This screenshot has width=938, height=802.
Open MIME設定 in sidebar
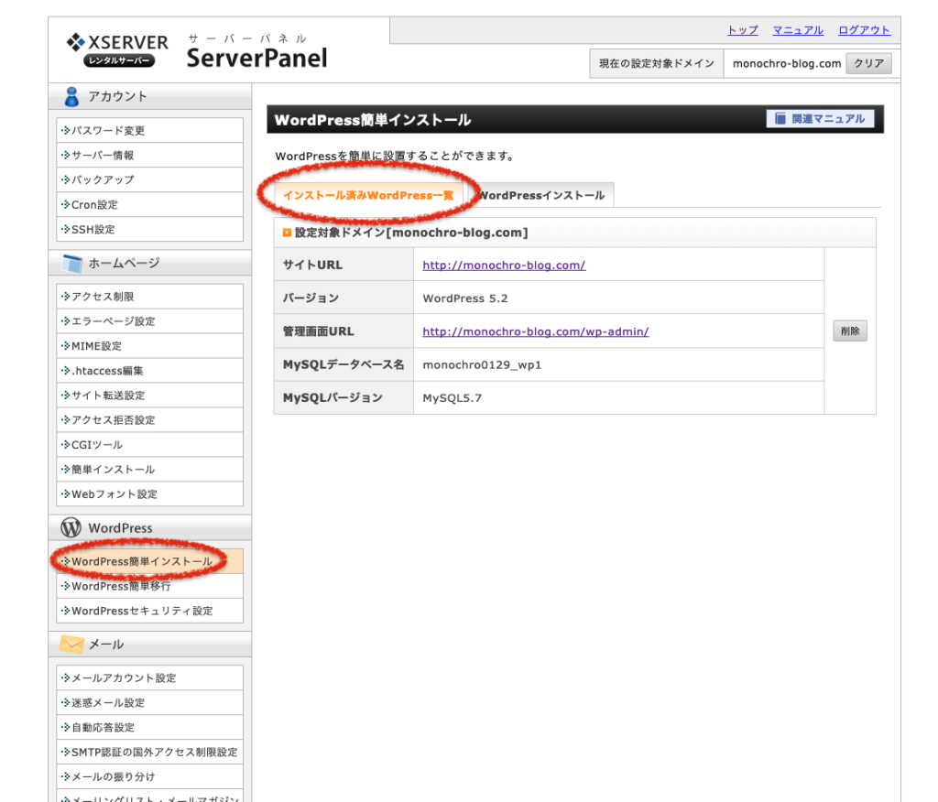point(149,346)
